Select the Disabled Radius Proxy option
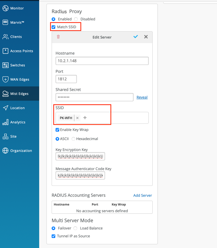Viewport: 217px width, 248px height. pos(76,19)
